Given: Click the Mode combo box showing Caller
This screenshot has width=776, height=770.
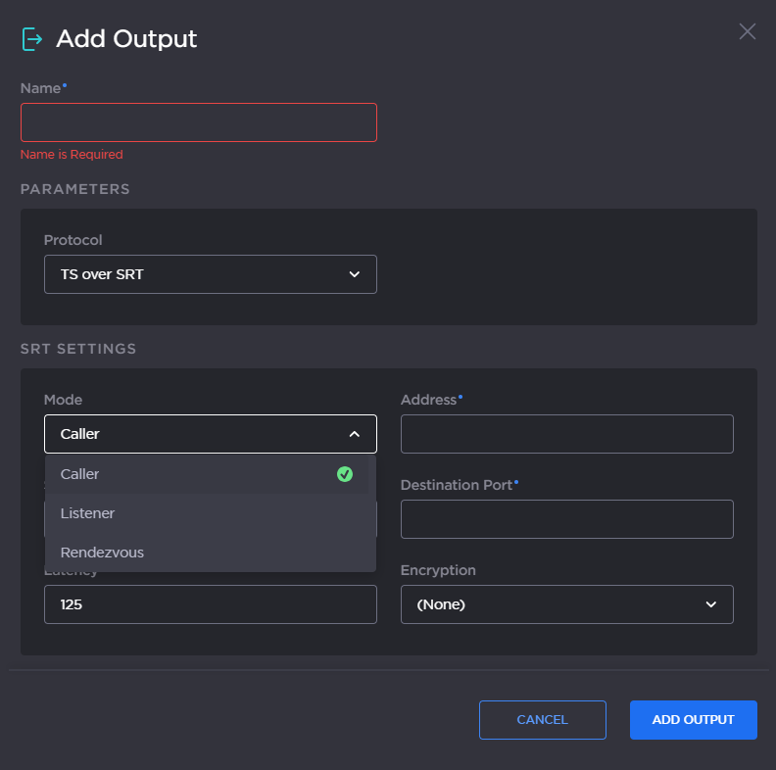Looking at the screenshot, I should pos(196,434).
